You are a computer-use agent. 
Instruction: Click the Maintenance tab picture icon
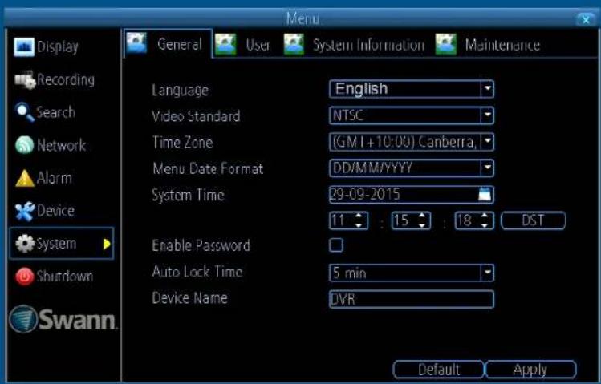coord(446,44)
